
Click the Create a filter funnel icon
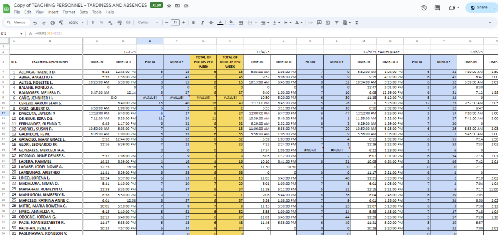[337, 23]
